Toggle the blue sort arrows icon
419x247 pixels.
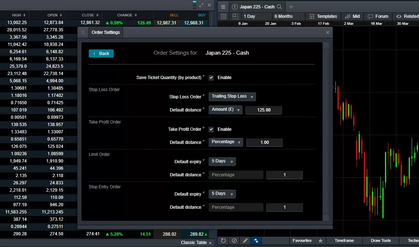tap(256, 240)
